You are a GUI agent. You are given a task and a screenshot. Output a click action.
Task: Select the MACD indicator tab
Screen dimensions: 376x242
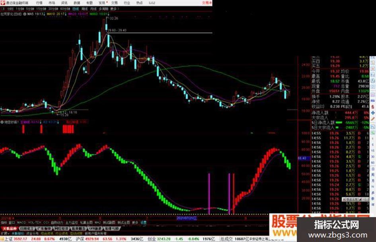click(21, 223)
